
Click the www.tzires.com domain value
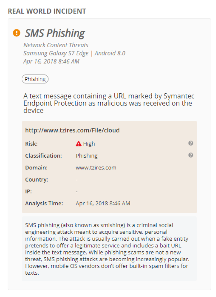tap(96, 168)
